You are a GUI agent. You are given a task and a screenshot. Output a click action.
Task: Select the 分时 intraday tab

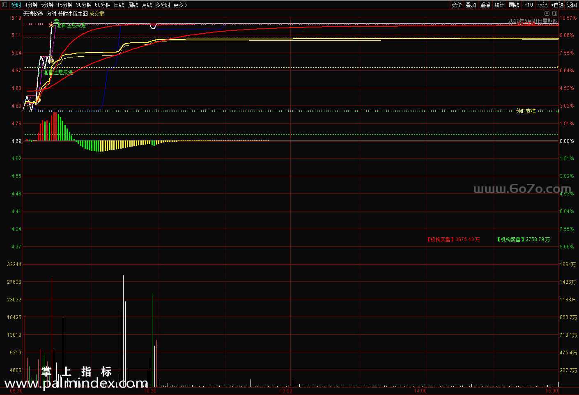click(x=16, y=5)
